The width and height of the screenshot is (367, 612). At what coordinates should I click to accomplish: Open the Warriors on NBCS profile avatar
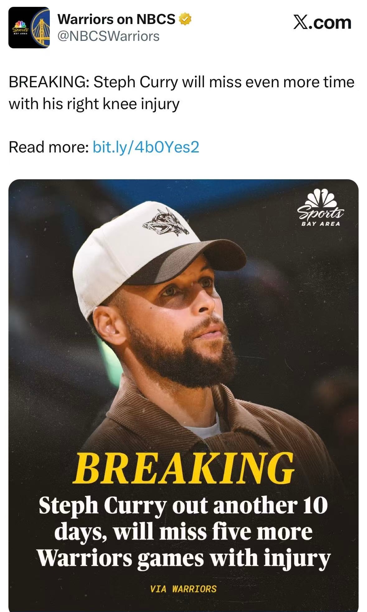(29, 28)
